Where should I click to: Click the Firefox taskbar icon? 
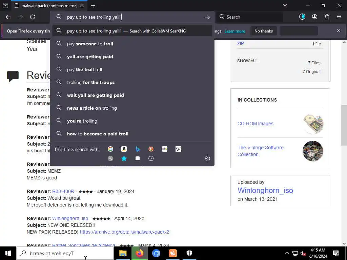139,253
